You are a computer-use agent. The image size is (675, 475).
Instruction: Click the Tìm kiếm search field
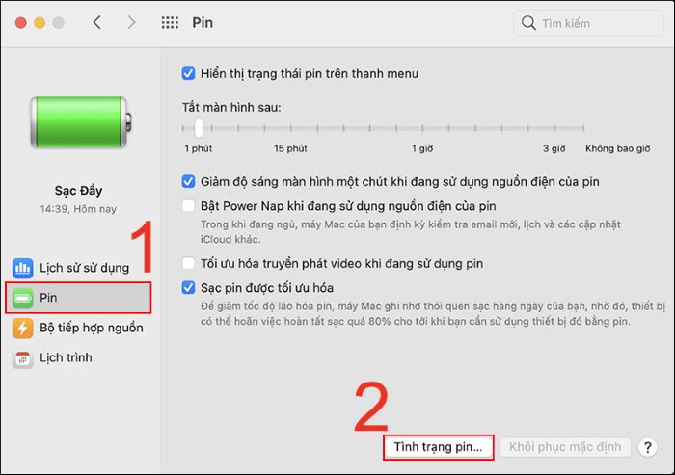tap(588, 23)
